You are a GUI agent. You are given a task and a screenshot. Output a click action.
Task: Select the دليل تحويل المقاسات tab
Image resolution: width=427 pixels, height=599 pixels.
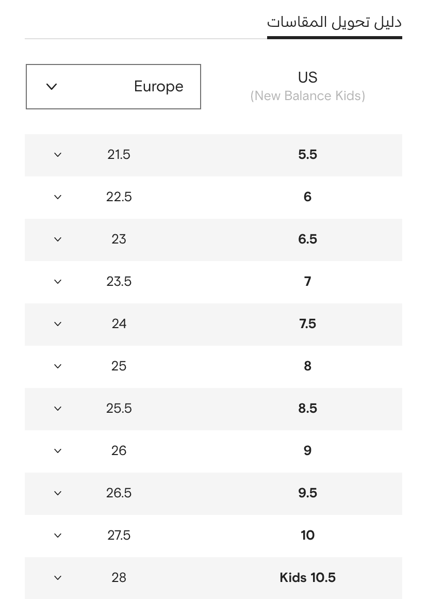tap(334, 23)
